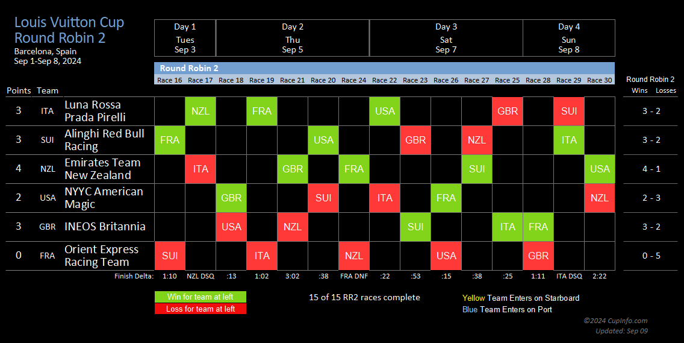Click the red ITA cell in Emirates Team row

tap(201, 169)
